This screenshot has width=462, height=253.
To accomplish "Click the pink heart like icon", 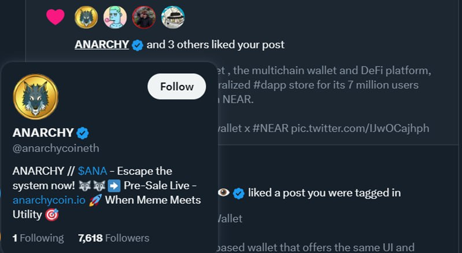I will (x=56, y=17).
